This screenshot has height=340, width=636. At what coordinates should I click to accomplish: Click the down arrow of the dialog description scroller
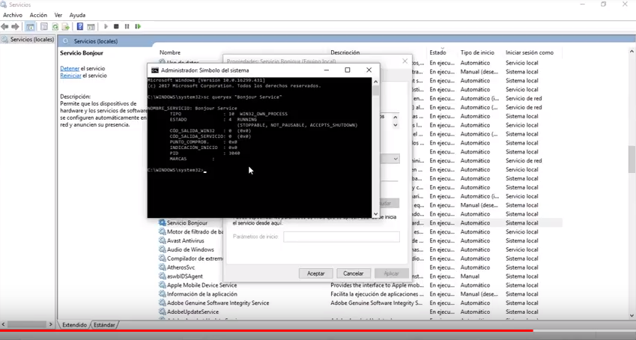[395, 125]
